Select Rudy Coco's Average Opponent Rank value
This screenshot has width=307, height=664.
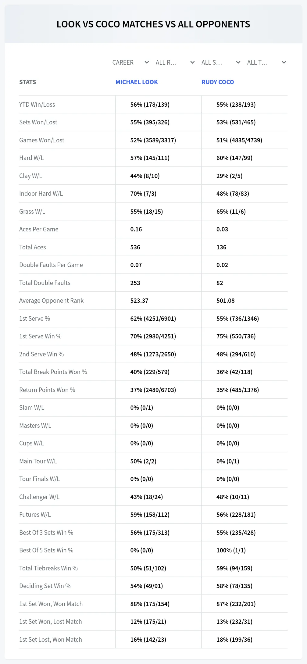pyautogui.click(x=225, y=301)
